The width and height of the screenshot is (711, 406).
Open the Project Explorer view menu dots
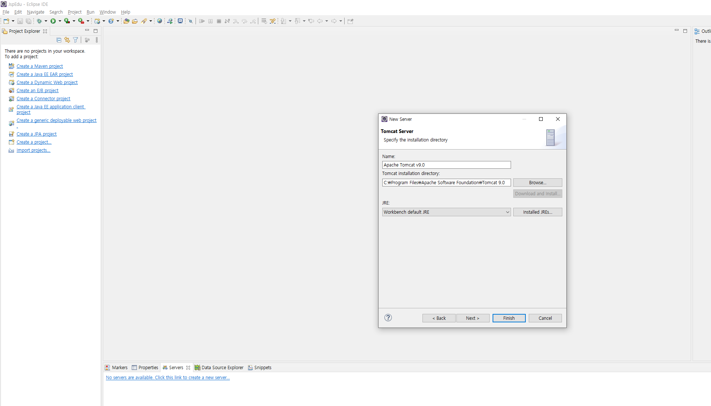[97, 40]
